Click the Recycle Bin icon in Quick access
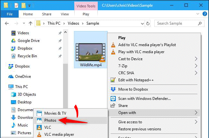The width and height of the screenshot is (209, 138). coord(14,56)
